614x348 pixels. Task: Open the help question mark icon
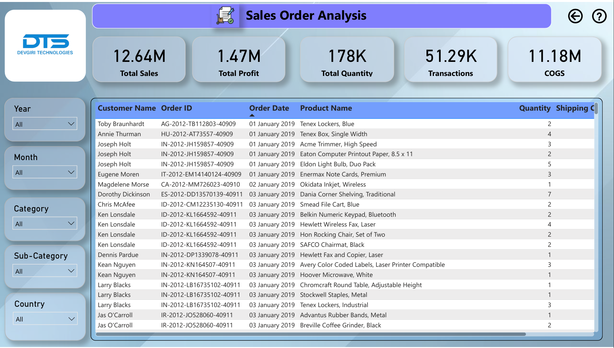(x=599, y=16)
